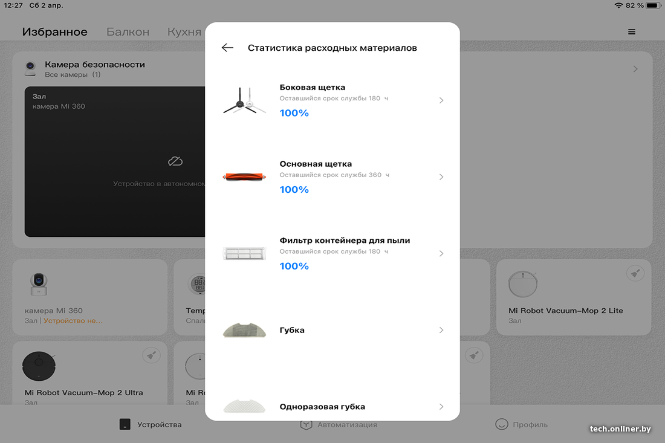
Task: Click the Фильтр контейнера для пыли title
Action: (x=345, y=241)
